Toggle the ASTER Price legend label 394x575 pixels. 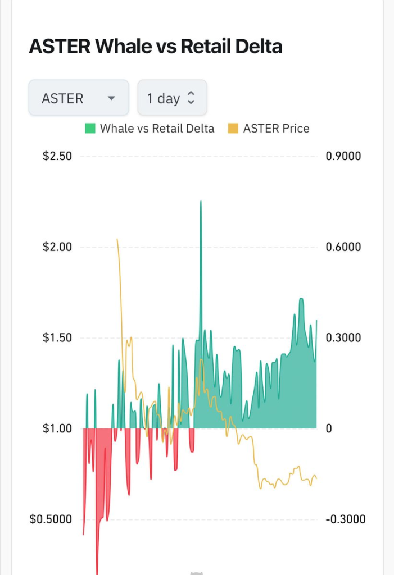pyautogui.click(x=276, y=129)
